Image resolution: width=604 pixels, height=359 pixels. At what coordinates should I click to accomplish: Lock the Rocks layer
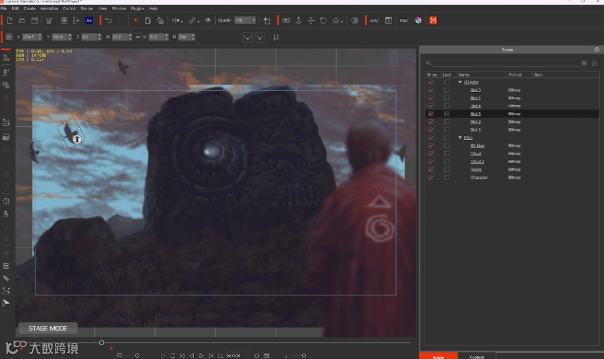447,169
